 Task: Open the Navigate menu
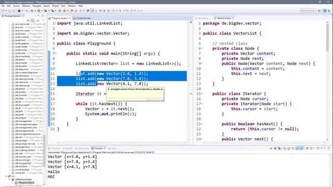pos(37,6)
